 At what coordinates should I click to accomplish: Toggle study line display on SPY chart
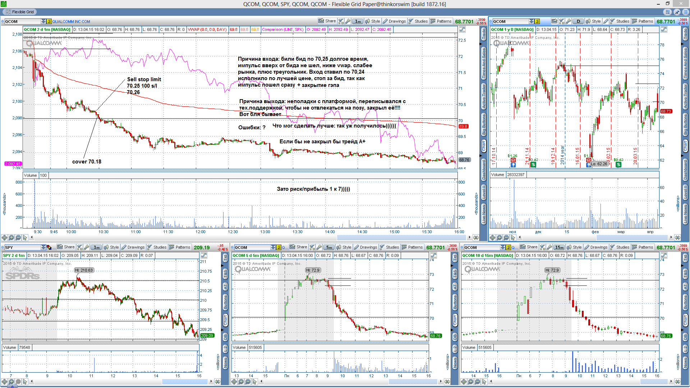[204, 255]
